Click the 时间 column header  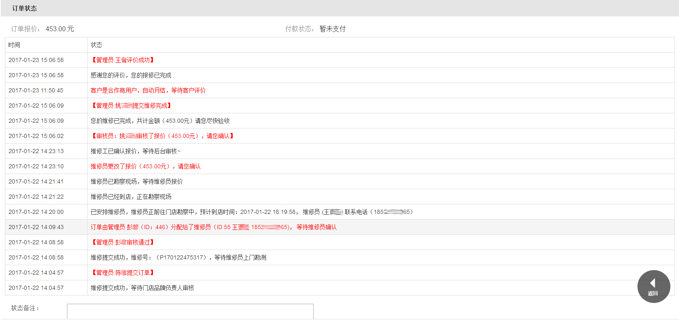click(x=14, y=45)
